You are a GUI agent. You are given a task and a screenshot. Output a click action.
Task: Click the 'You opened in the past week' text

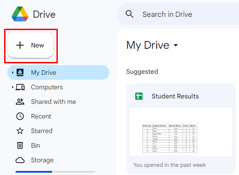tap(169, 165)
